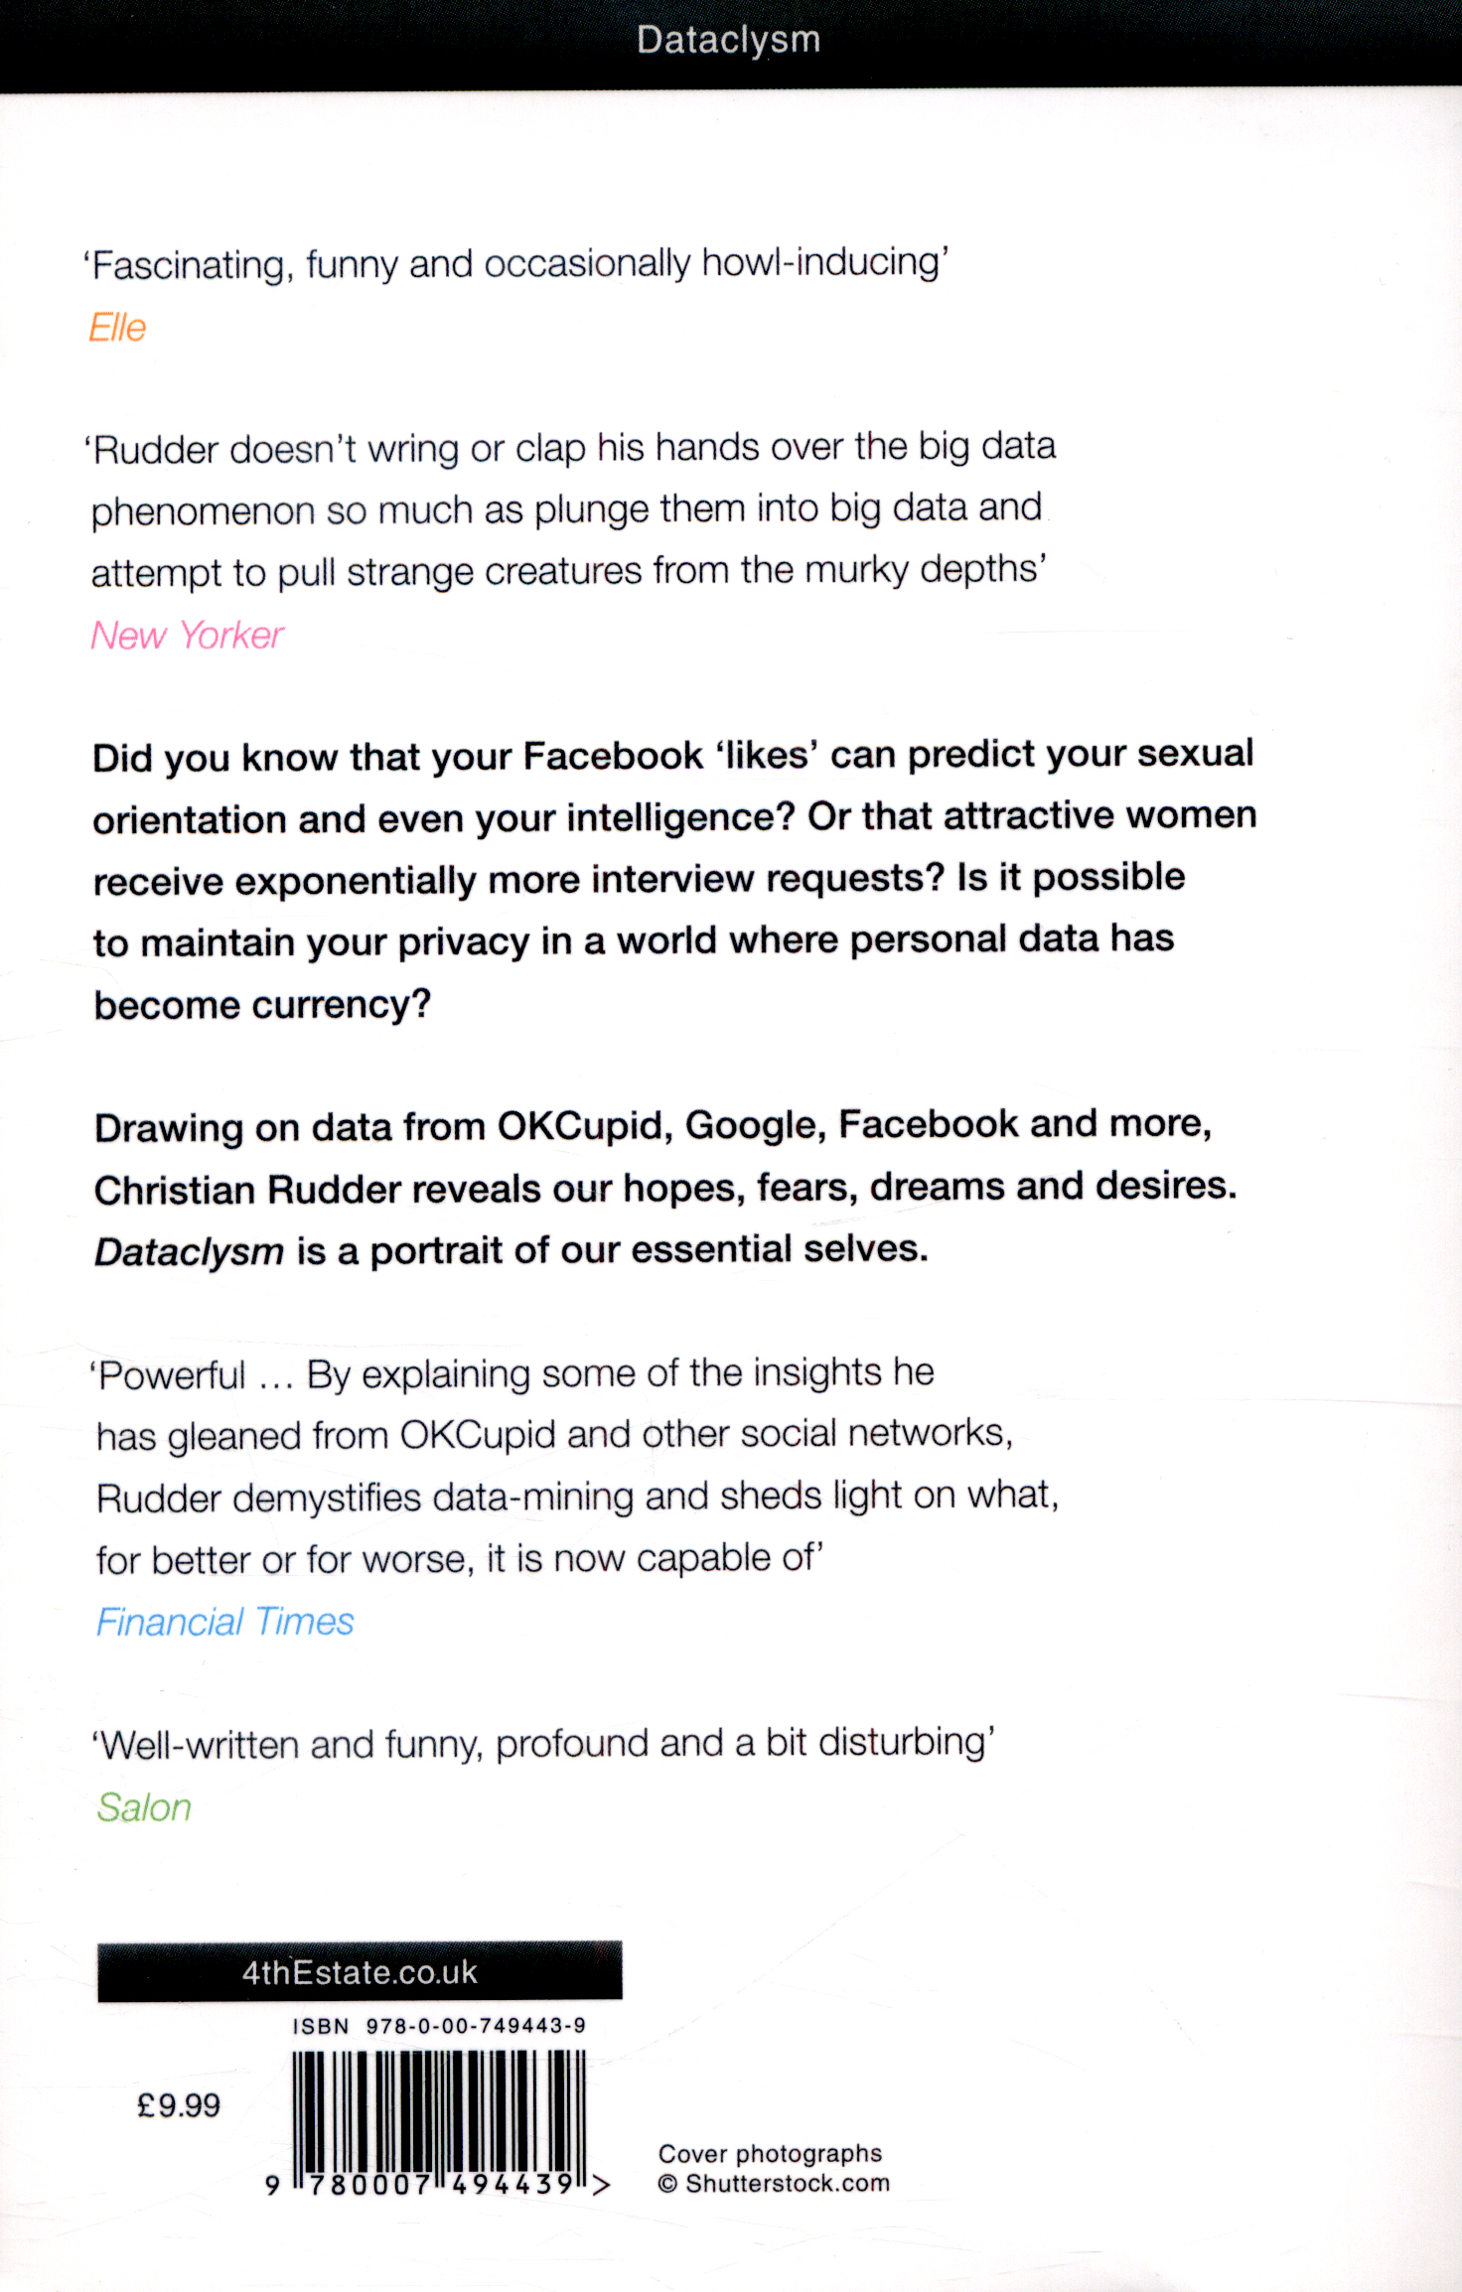This screenshot has height=2292, width=1462.
Task: Click the 'become currency?' line
Action: click(x=262, y=1005)
